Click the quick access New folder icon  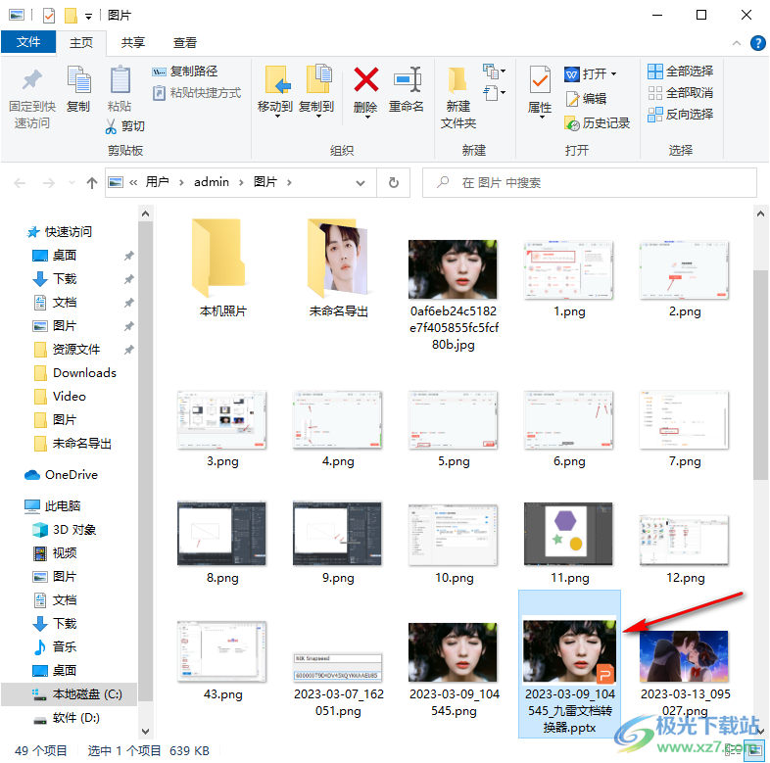(72, 16)
